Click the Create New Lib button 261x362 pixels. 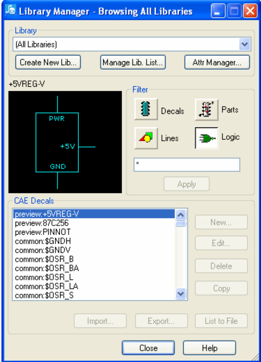[x=48, y=62]
